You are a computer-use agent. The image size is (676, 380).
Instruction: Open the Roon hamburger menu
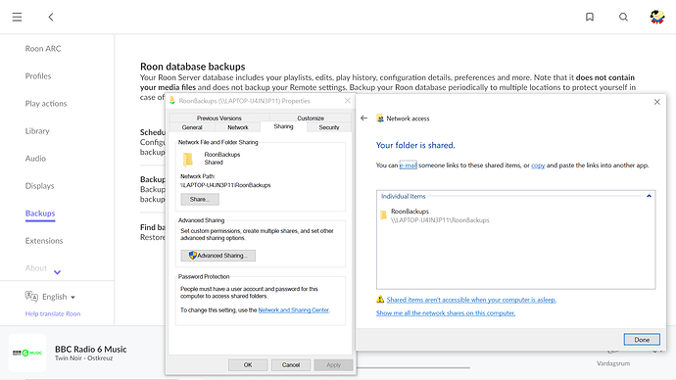click(x=17, y=18)
